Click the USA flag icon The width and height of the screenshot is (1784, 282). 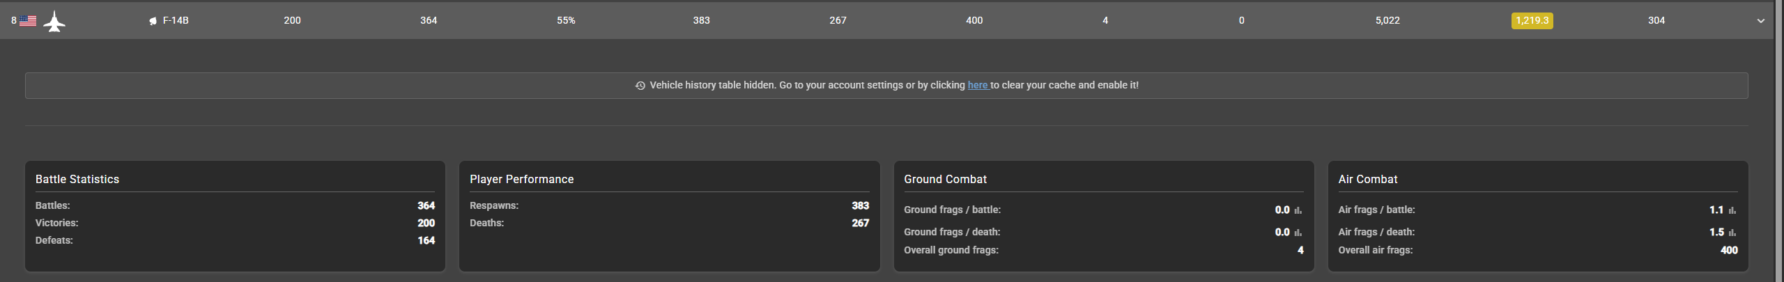28,21
